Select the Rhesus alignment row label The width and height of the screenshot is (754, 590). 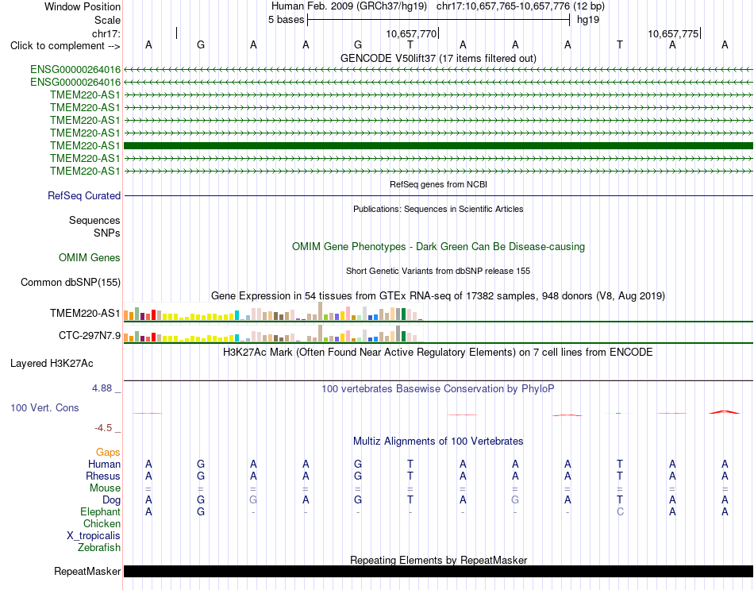103,476
